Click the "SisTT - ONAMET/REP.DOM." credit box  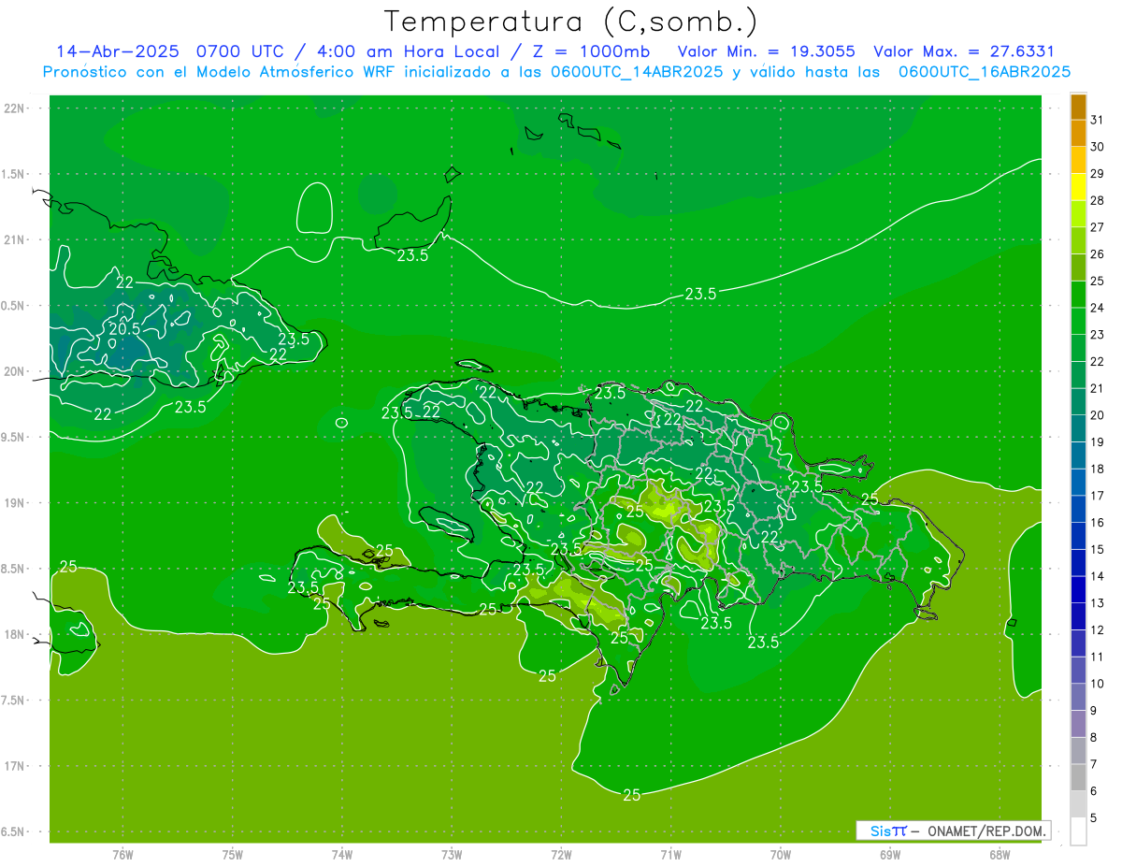(954, 831)
